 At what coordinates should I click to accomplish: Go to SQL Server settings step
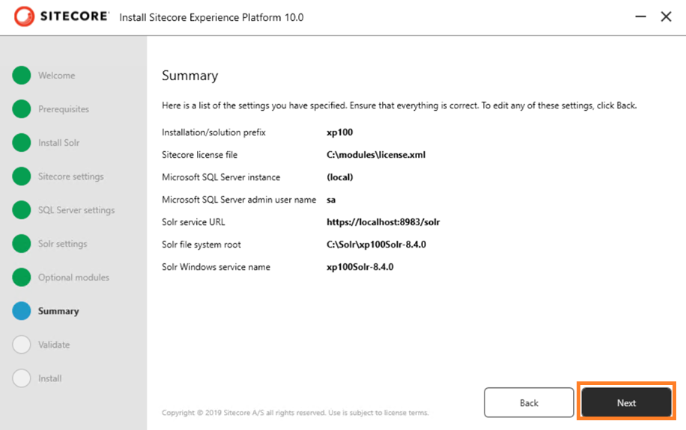[76, 210]
